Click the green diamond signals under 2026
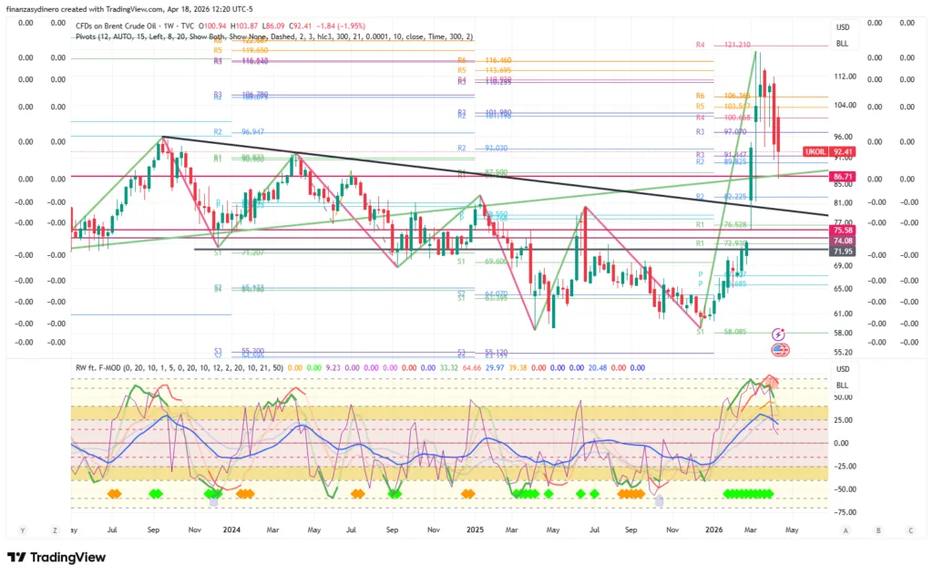Image resolution: width=933 pixels, height=576 pixels. (748, 493)
